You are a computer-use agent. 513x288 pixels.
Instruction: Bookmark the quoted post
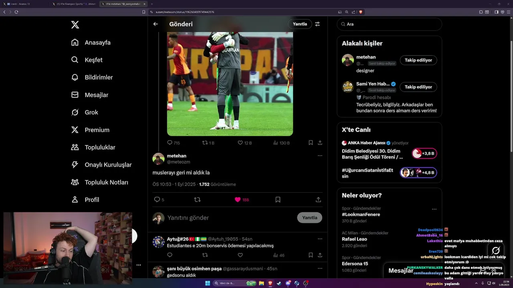[311, 143]
